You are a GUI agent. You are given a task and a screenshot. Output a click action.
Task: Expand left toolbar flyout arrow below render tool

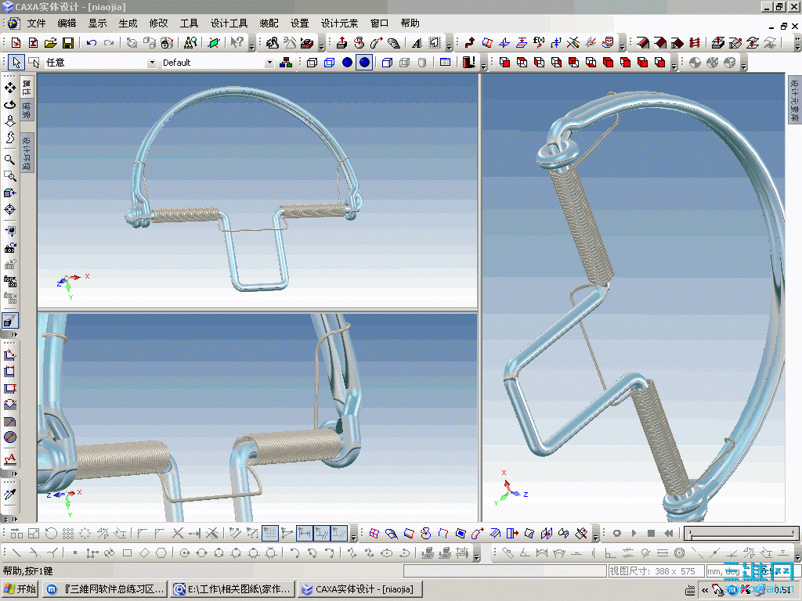[14, 335]
